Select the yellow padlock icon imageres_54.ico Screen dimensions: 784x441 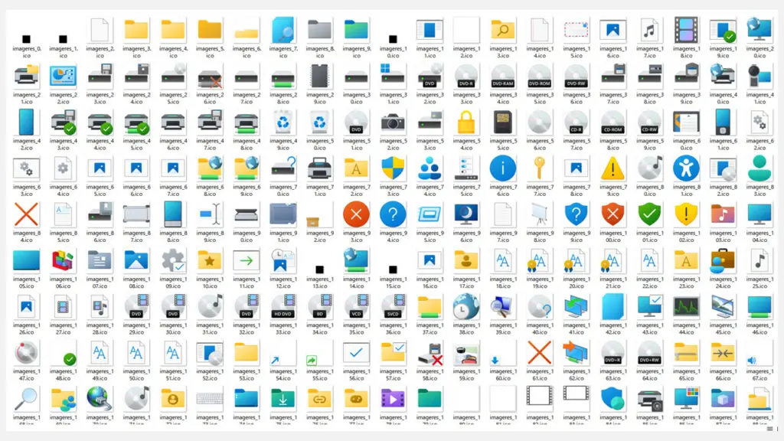point(466,122)
